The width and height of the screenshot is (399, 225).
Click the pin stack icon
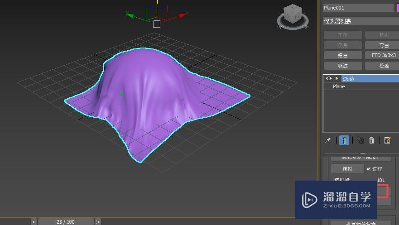[x=328, y=140]
